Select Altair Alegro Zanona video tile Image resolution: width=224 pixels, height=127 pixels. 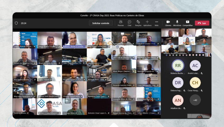(x=124, y=66)
